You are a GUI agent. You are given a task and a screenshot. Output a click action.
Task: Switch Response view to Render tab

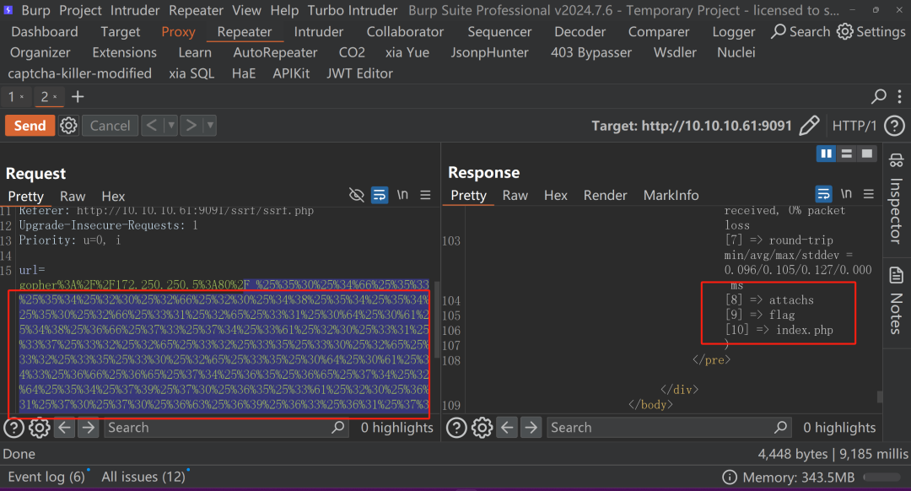[x=605, y=195]
